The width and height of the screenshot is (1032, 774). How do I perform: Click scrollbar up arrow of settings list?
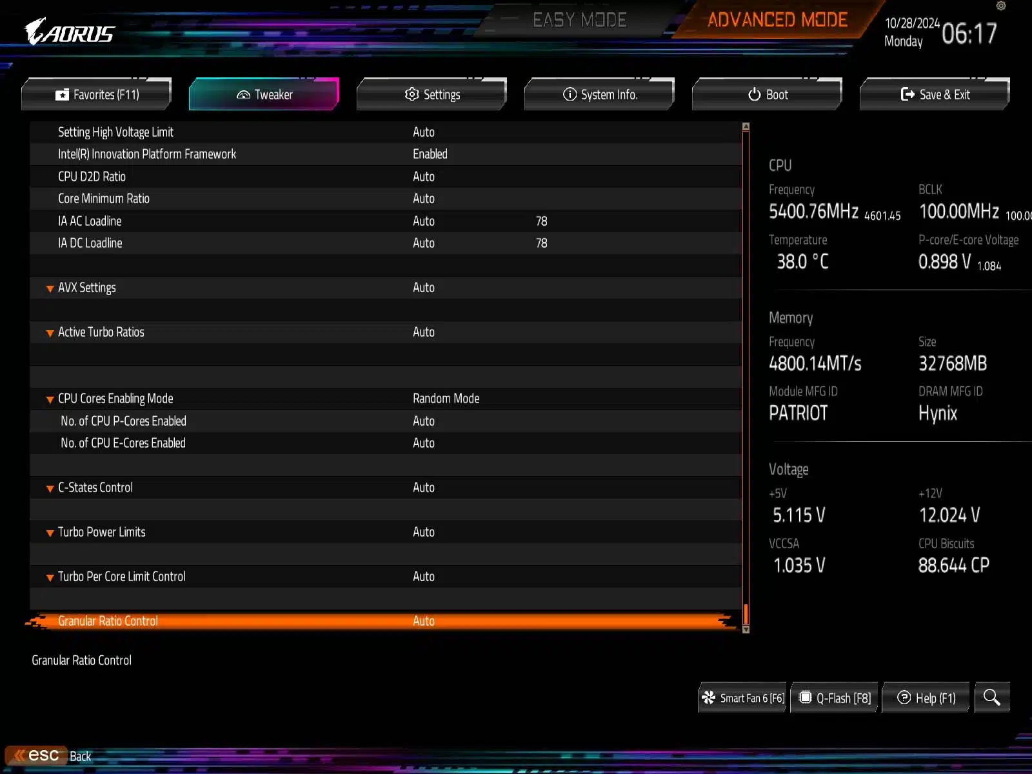pyautogui.click(x=746, y=126)
